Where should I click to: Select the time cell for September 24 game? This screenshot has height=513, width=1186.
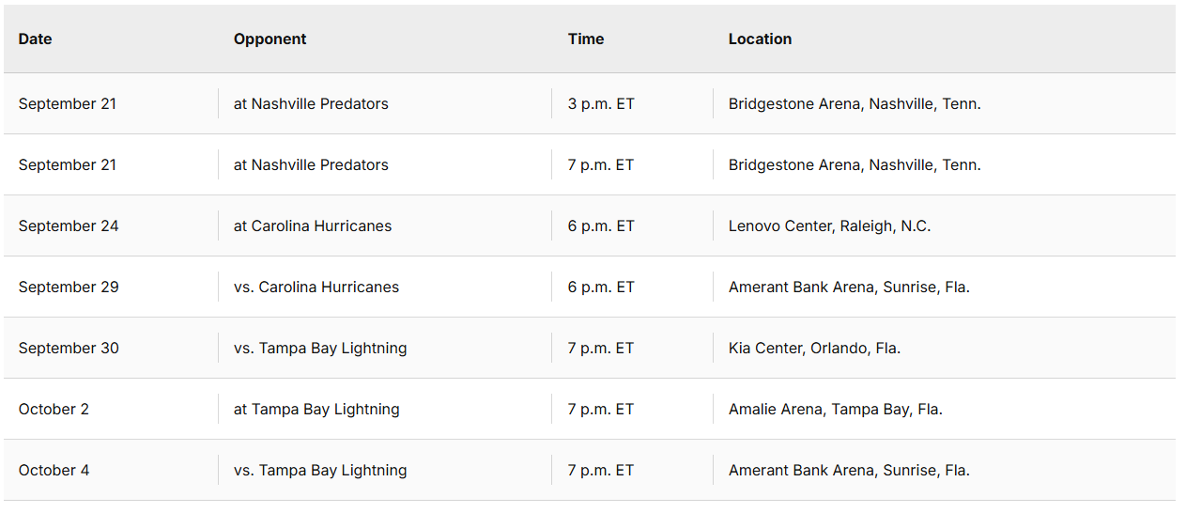point(601,226)
